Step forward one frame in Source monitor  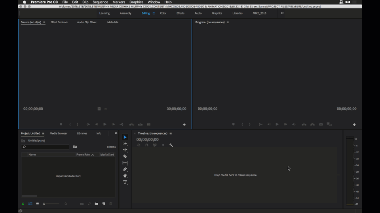[113, 124]
